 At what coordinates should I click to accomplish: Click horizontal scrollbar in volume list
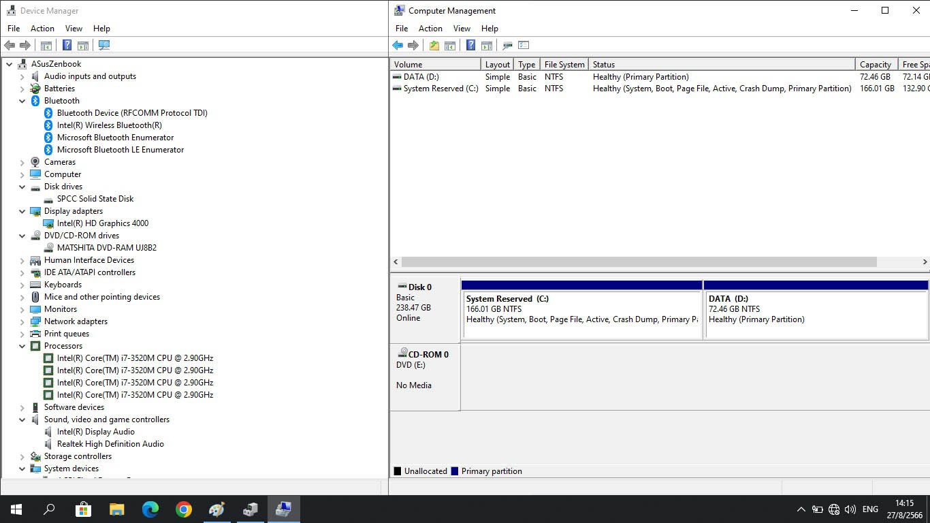639,262
